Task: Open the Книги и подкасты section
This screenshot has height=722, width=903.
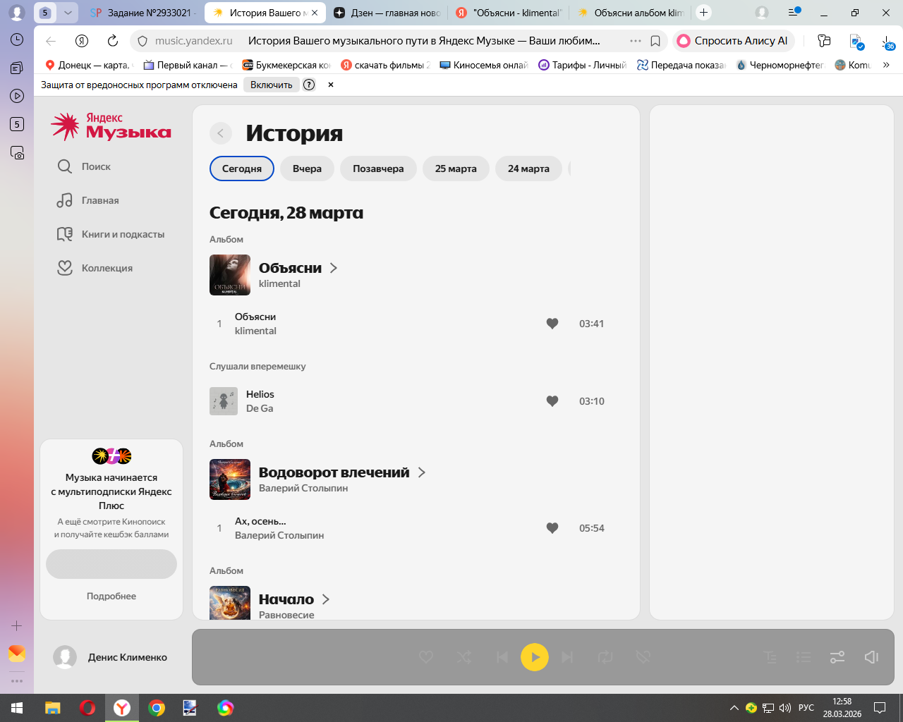Action: tap(111, 234)
